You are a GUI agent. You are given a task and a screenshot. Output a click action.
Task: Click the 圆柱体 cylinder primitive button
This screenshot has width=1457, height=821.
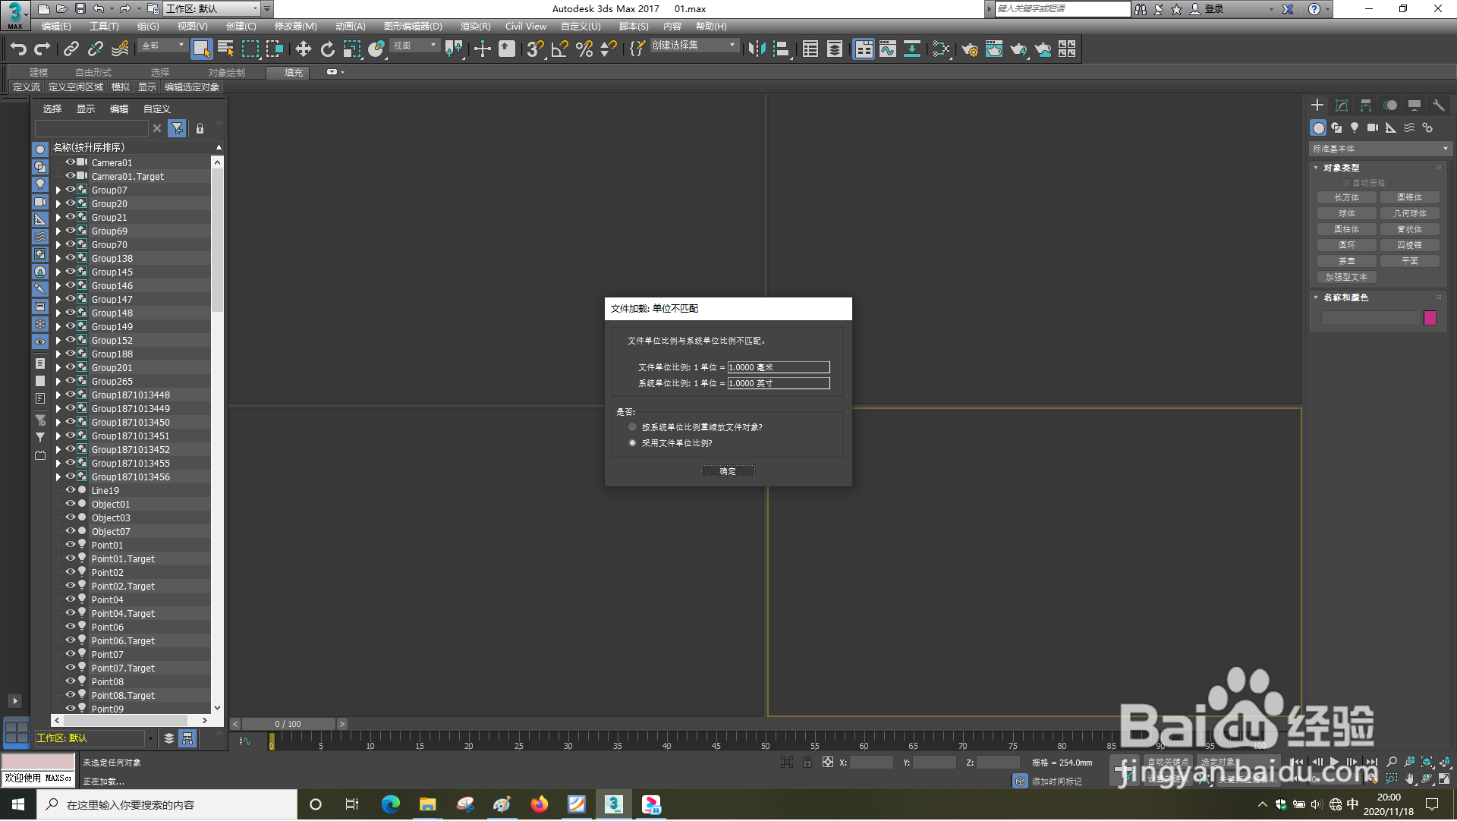coord(1347,229)
